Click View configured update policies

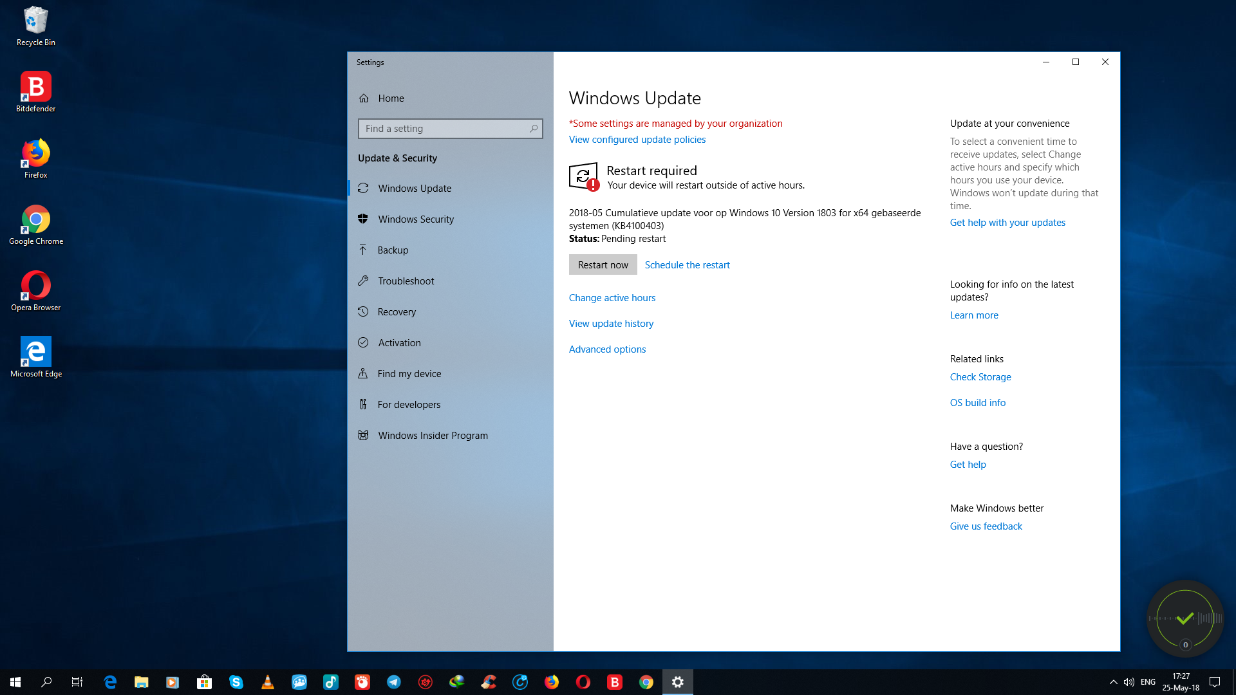tap(637, 140)
